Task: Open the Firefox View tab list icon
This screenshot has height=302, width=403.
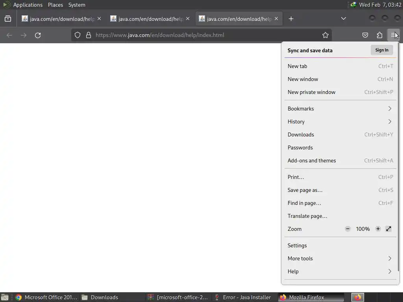Action: pos(8,19)
